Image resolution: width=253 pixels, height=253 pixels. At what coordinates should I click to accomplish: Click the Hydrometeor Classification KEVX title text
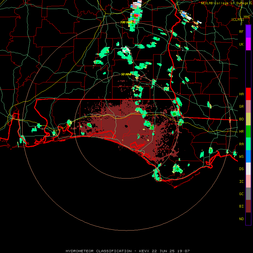tap(128, 251)
